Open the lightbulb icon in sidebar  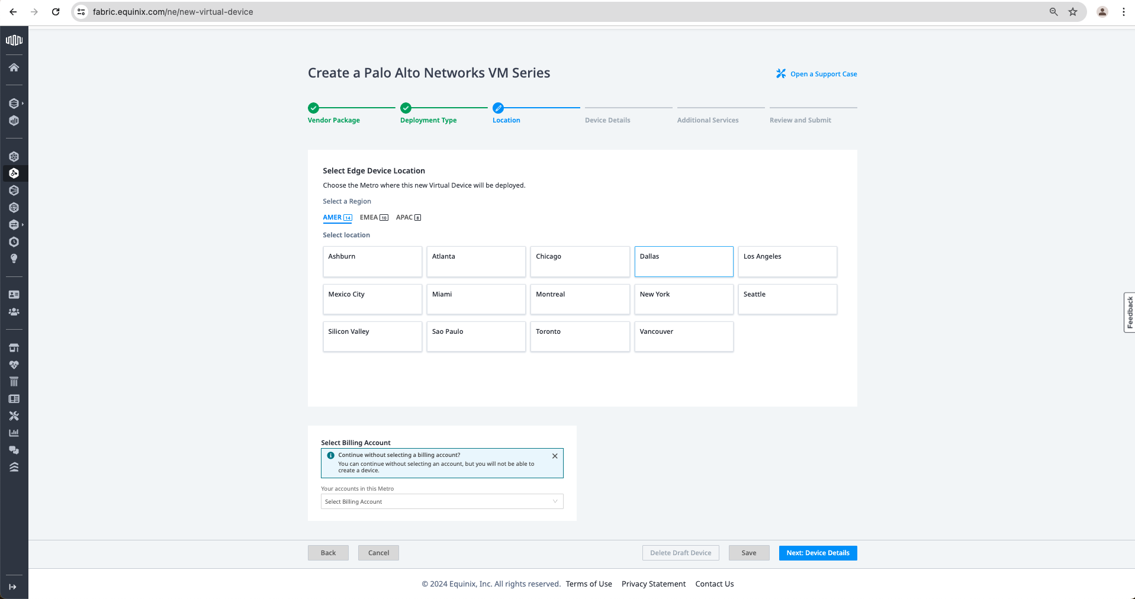(14, 259)
